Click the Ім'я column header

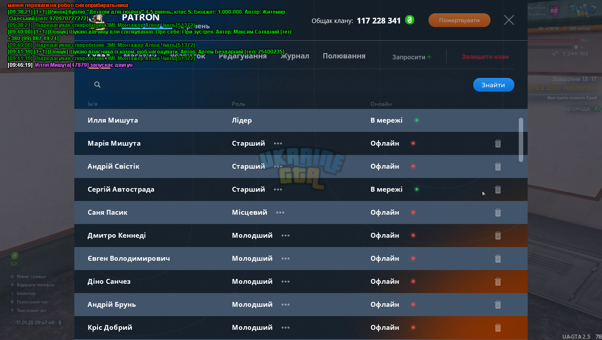point(93,104)
